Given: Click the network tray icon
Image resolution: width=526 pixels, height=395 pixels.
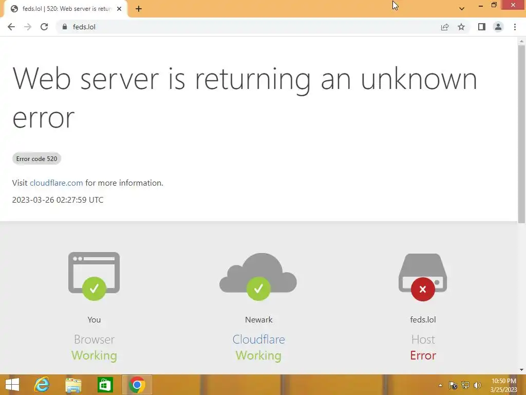Looking at the screenshot, I should pyautogui.click(x=465, y=385).
